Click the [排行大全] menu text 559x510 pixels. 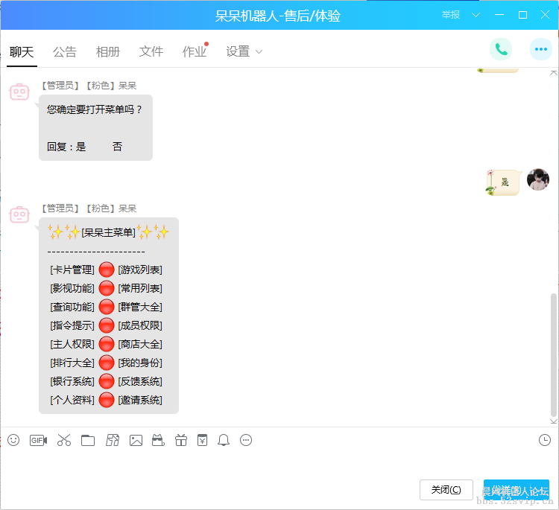tap(72, 363)
